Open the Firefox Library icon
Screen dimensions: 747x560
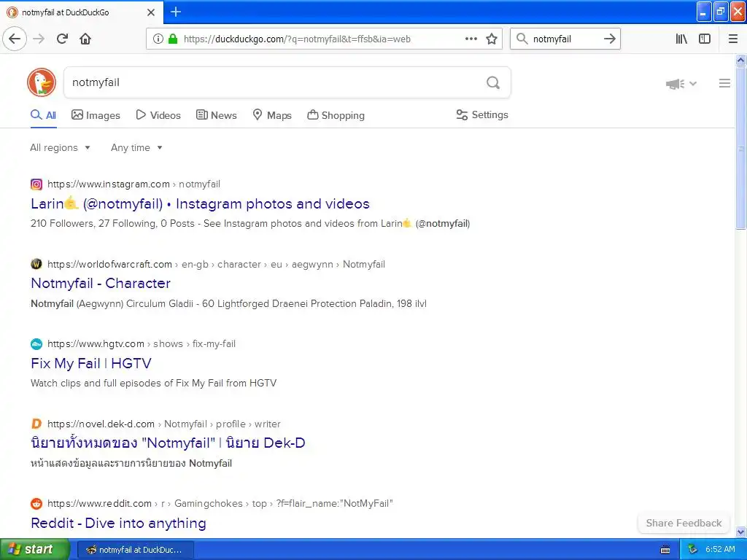tap(681, 39)
